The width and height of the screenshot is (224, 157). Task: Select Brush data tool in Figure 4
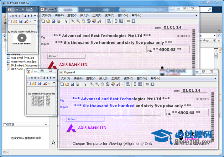click(118, 84)
